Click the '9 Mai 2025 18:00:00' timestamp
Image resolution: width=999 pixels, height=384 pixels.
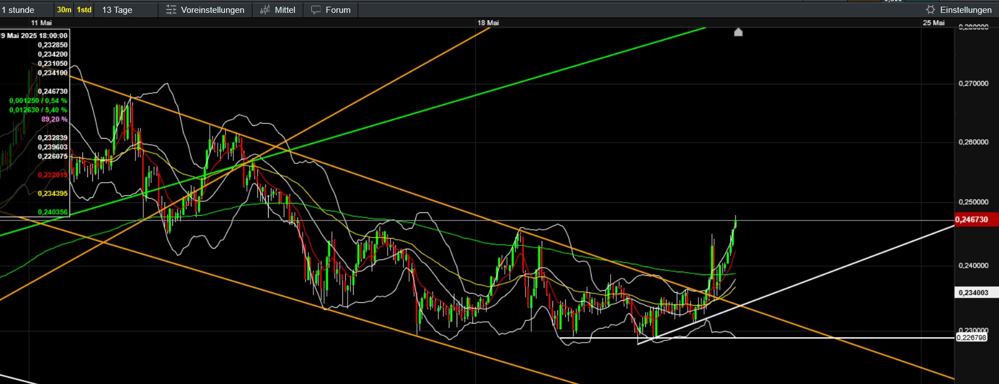coord(34,36)
